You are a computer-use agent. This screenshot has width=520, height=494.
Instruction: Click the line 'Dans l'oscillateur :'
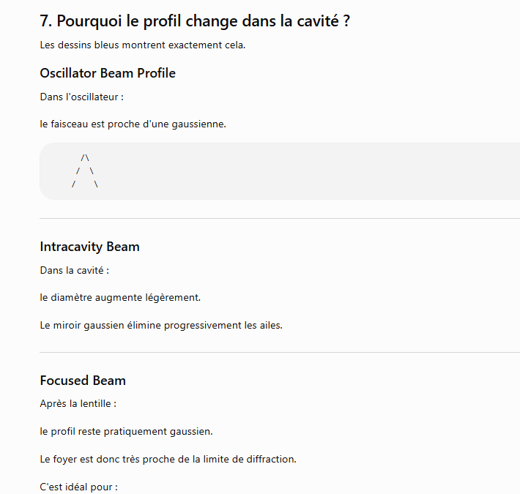81,97
